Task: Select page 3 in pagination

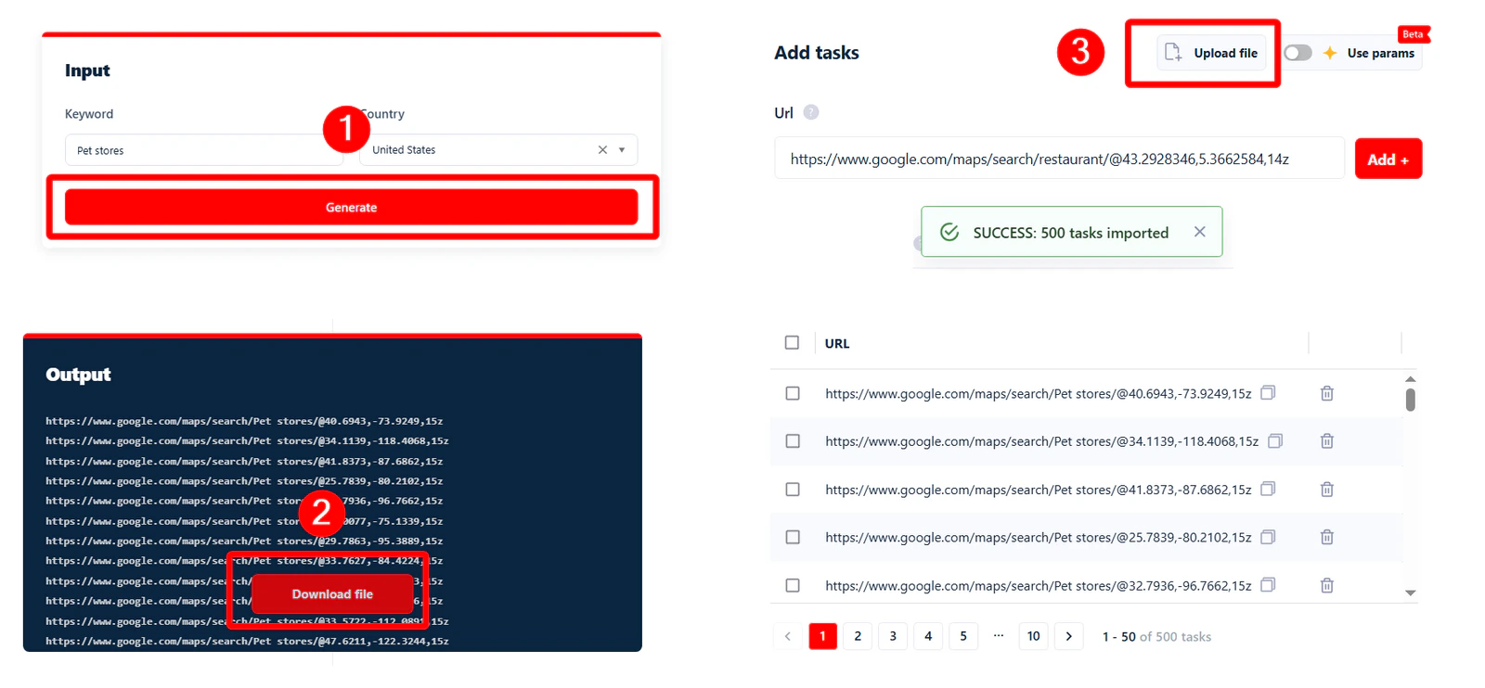Action: (x=893, y=636)
